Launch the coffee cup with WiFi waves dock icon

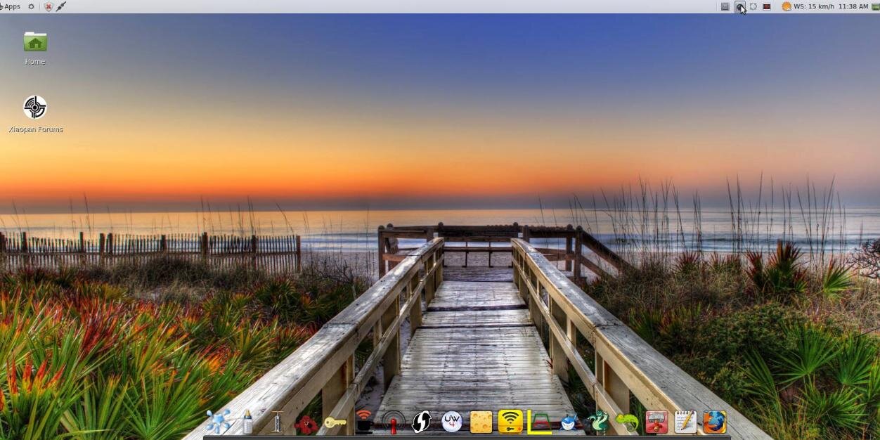[363, 422]
